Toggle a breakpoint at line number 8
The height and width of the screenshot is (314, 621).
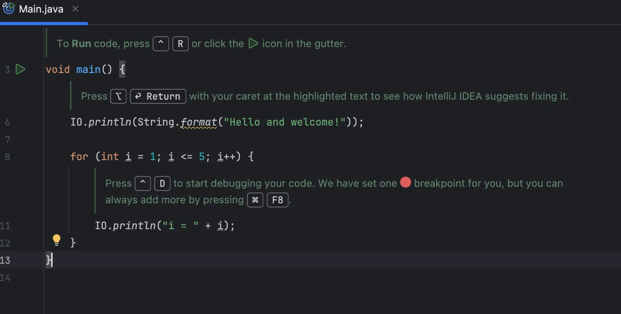pos(7,157)
